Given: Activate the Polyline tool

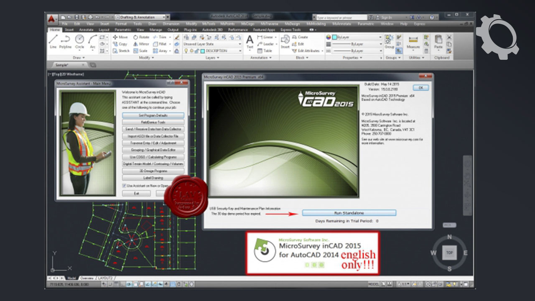Looking at the screenshot, I should pyautogui.click(x=66, y=41).
